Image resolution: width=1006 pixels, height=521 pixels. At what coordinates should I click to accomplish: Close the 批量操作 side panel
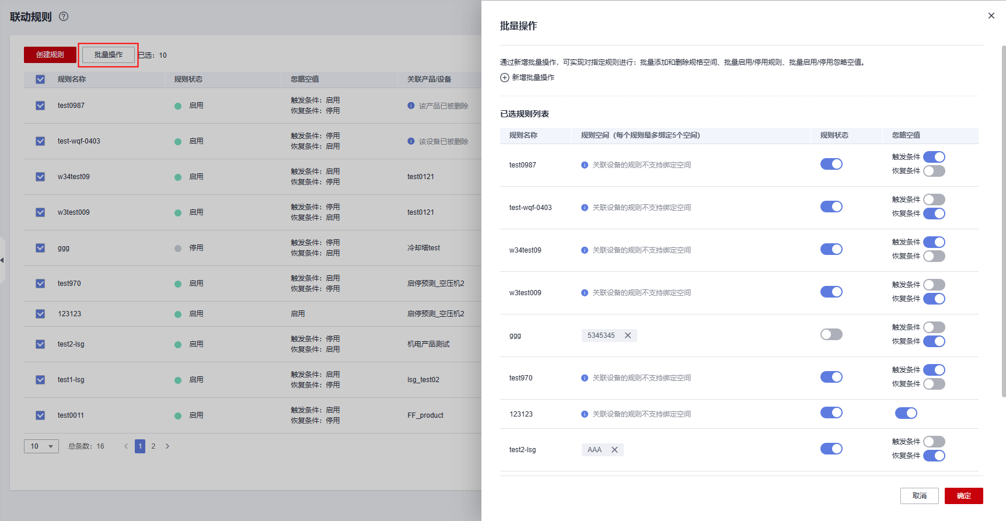(991, 16)
